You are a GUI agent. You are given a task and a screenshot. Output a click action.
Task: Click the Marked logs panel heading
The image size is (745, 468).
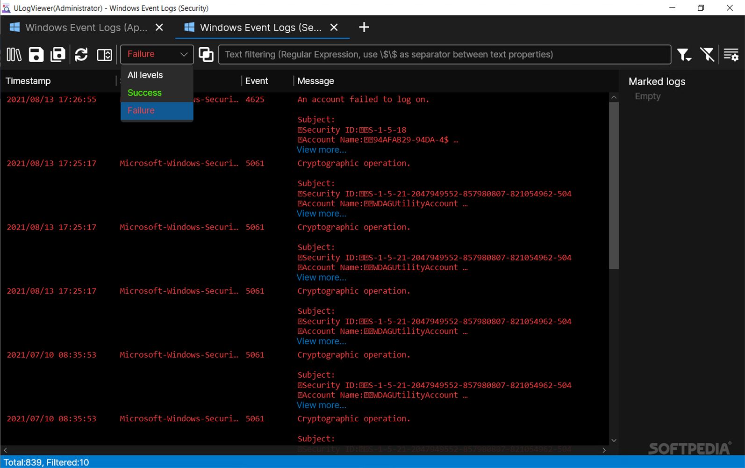tap(657, 82)
